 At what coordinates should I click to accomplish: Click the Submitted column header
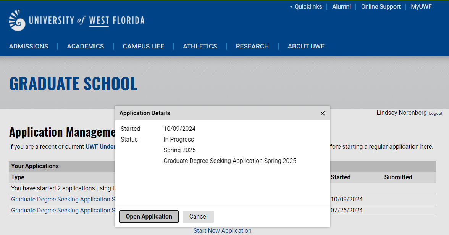pos(398,177)
